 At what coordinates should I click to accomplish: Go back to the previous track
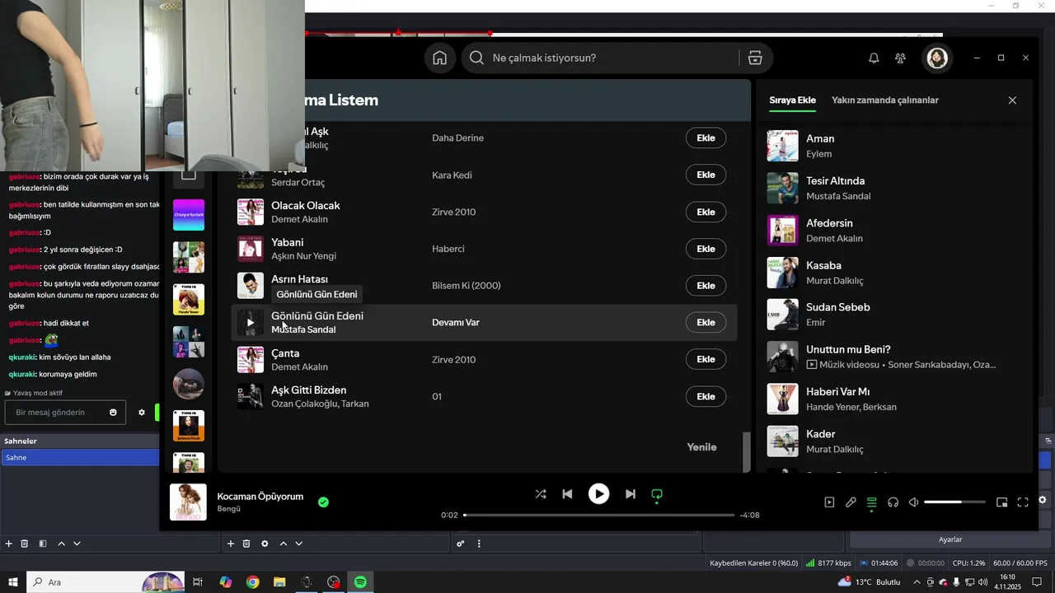pos(567,494)
